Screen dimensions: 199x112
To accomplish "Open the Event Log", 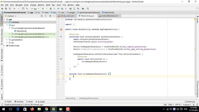I will pos(190,102).
